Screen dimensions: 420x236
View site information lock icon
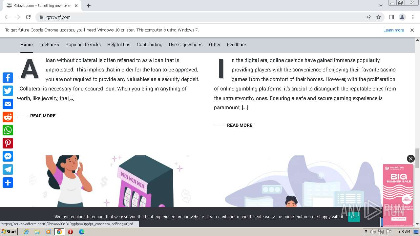point(41,17)
